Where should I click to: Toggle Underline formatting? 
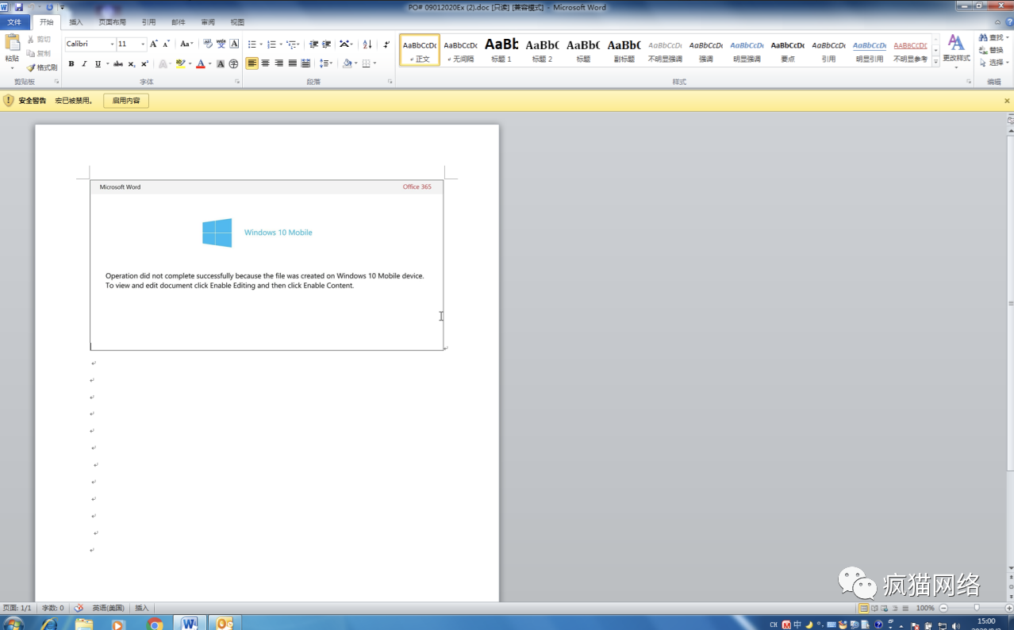(x=98, y=63)
